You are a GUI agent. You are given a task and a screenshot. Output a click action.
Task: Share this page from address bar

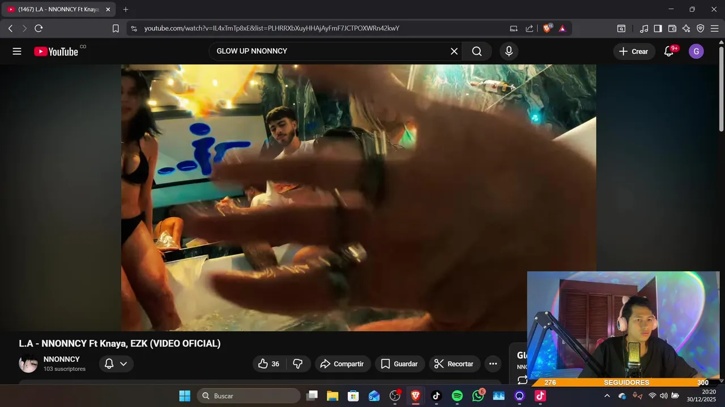click(x=530, y=28)
